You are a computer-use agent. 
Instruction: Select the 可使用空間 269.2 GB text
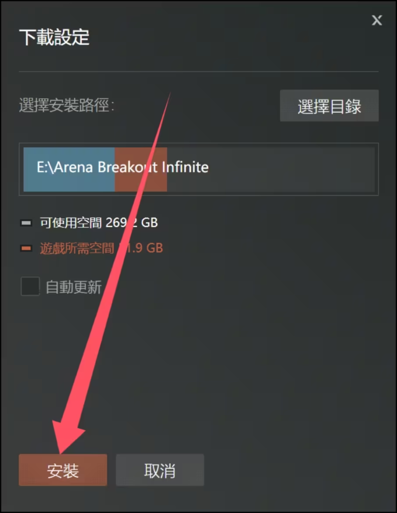[x=99, y=223]
